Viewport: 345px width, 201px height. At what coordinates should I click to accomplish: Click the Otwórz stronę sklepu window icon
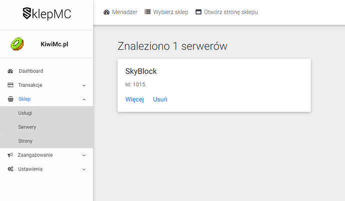click(x=198, y=12)
